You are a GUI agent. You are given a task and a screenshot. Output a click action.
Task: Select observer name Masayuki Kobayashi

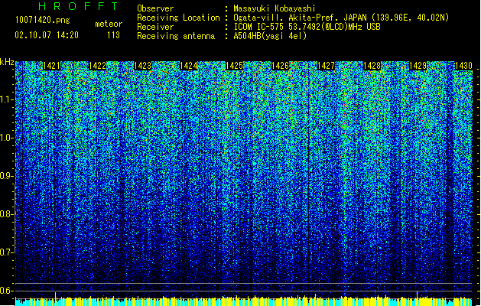275,8
